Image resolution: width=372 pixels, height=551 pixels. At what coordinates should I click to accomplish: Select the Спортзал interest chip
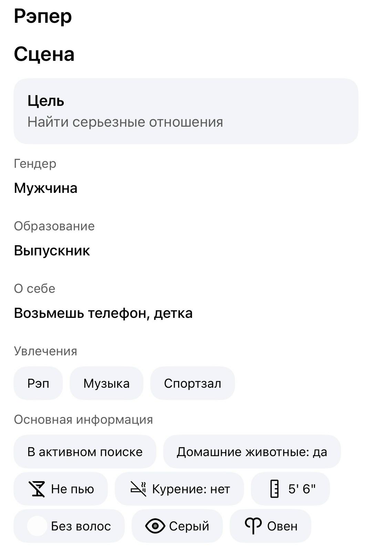coord(193,383)
